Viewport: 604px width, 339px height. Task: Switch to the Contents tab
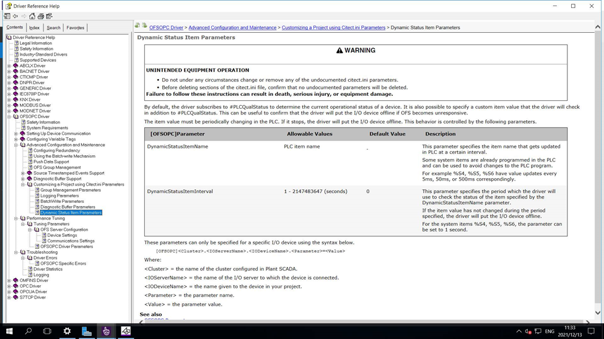(x=15, y=27)
